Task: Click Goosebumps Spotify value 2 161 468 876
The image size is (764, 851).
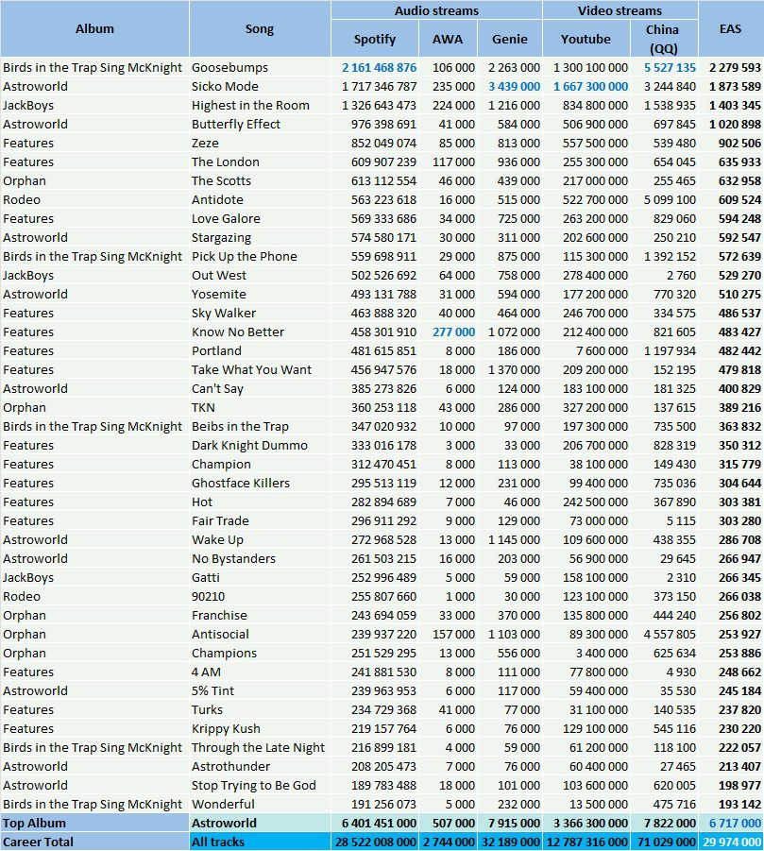Action: click(x=380, y=67)
